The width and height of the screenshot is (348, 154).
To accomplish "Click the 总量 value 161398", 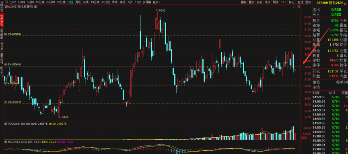I will coord(333,40).
